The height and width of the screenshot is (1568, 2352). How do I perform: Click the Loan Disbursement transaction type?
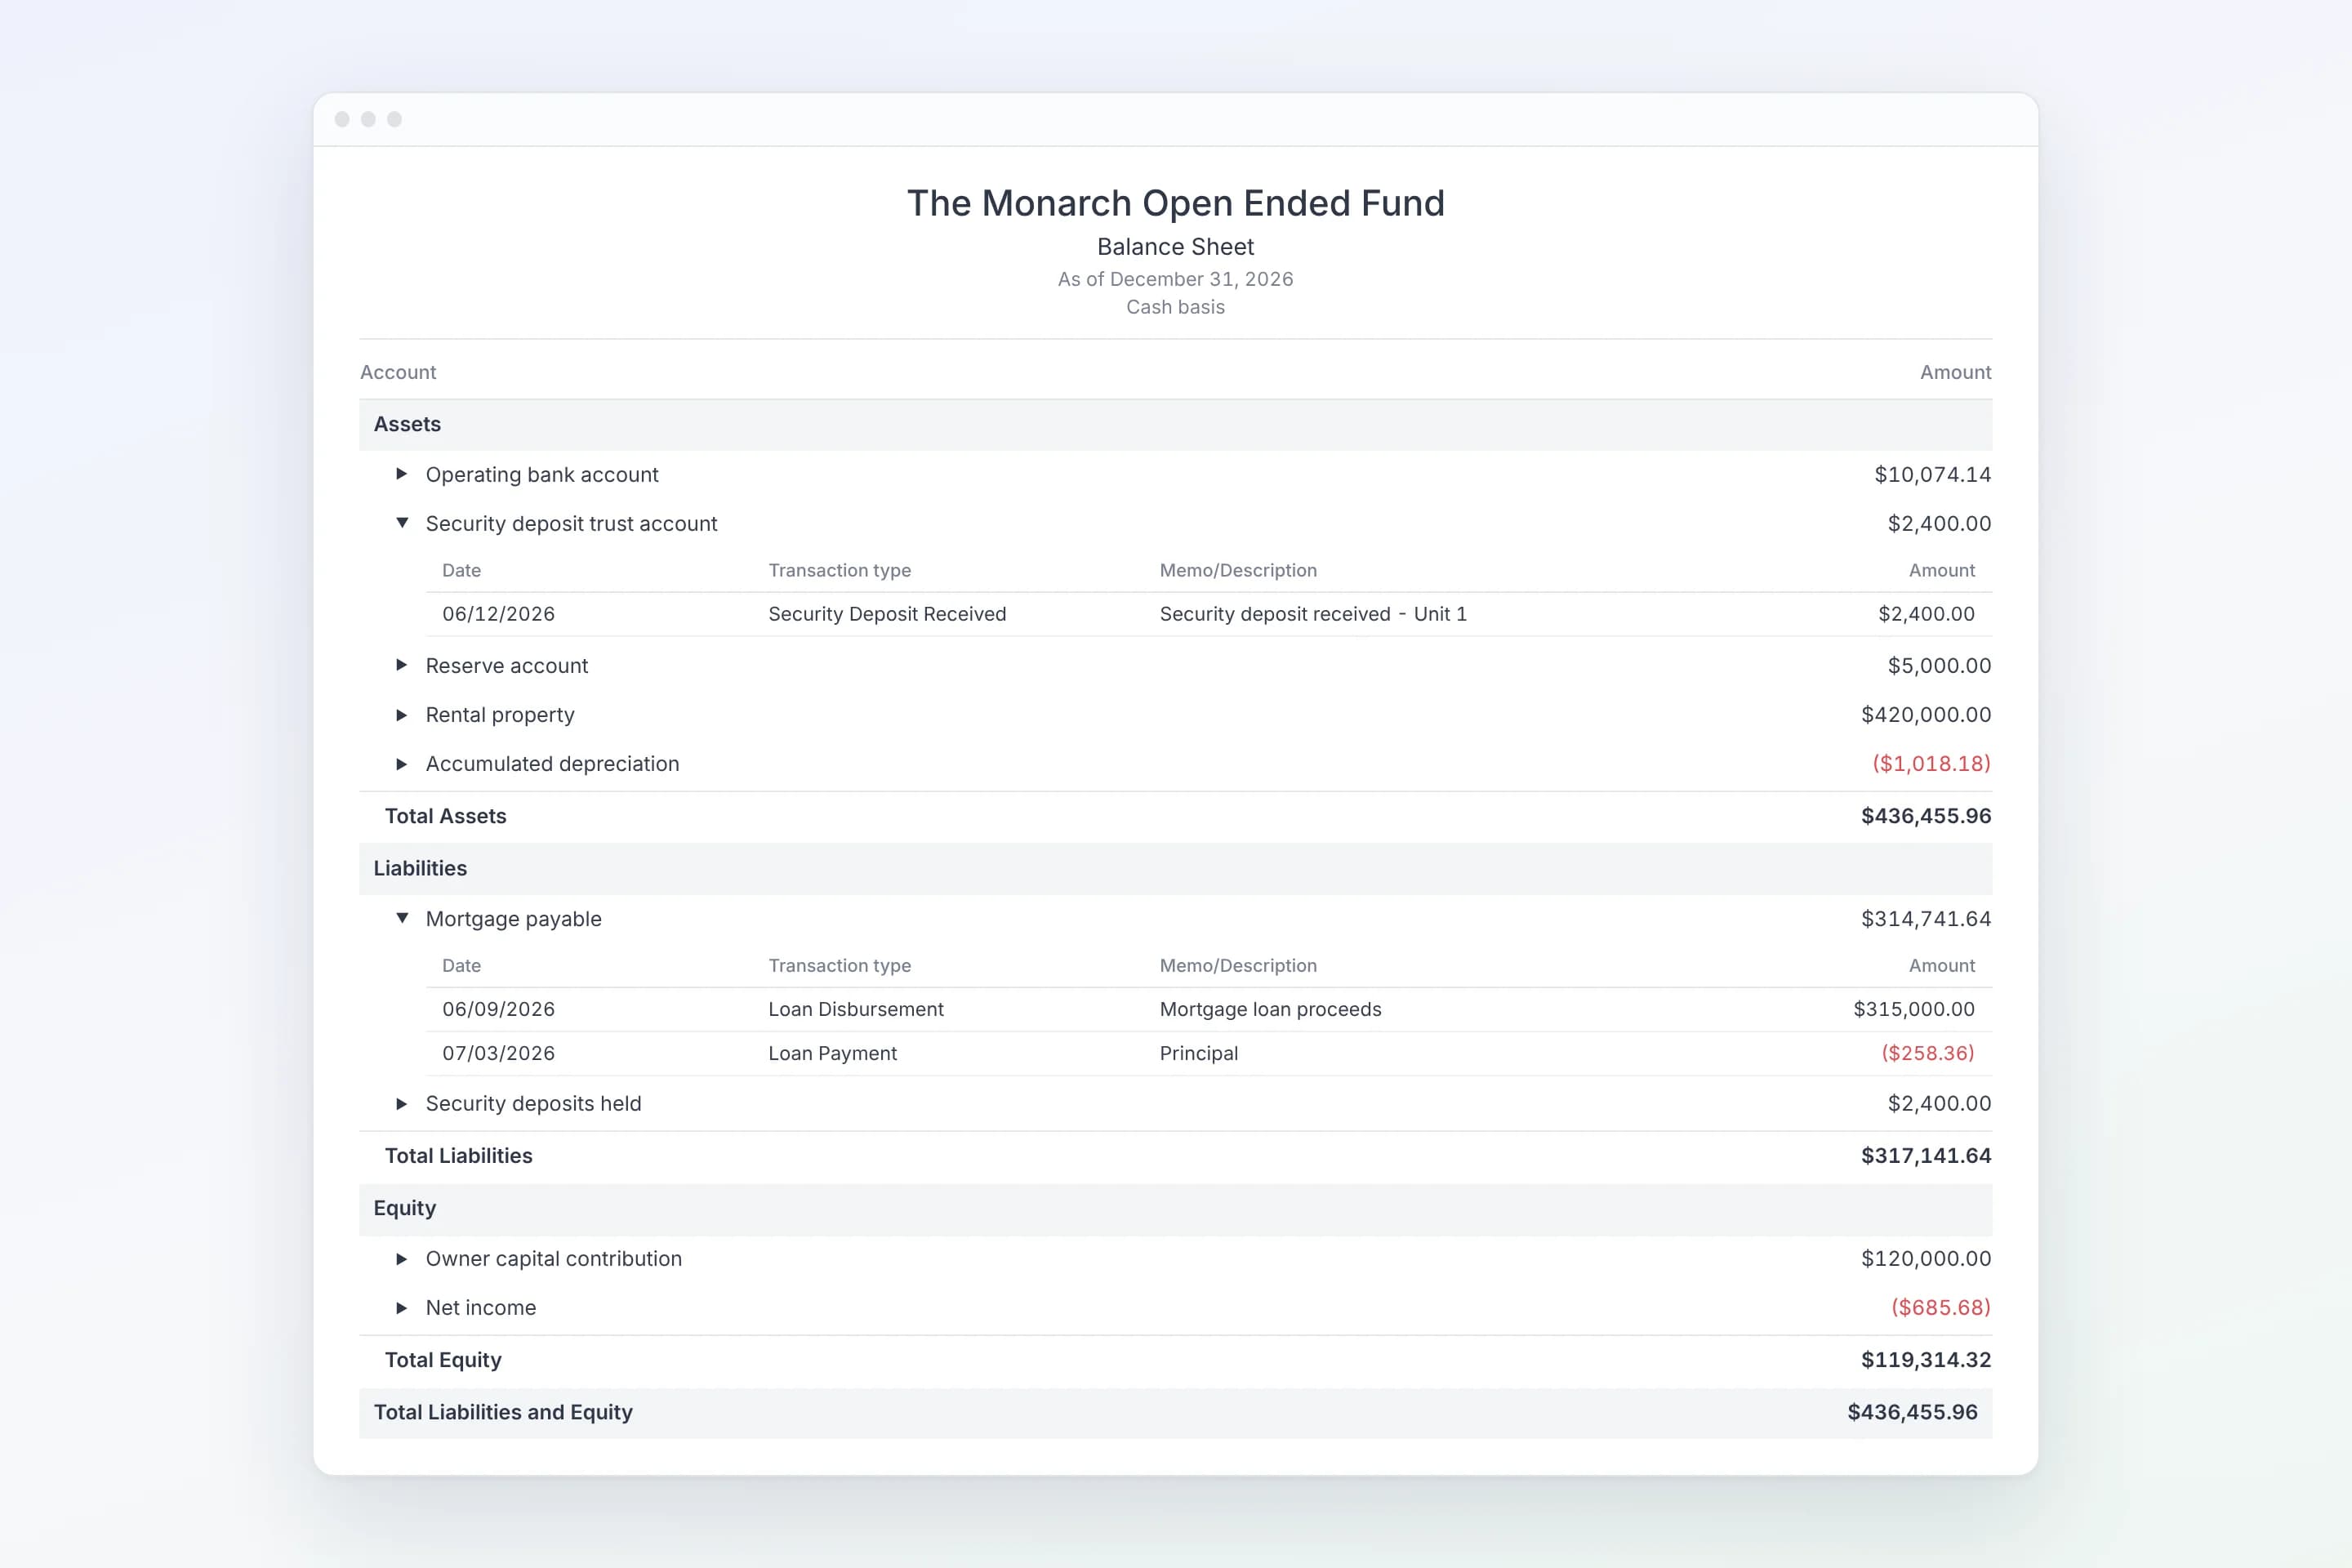click(x=856, y=1009)
